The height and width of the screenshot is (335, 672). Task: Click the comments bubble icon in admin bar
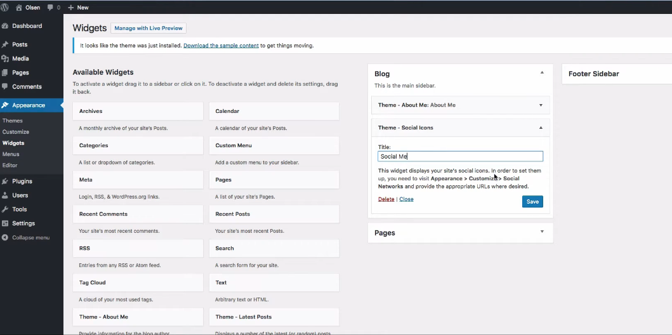pos(50,8)
